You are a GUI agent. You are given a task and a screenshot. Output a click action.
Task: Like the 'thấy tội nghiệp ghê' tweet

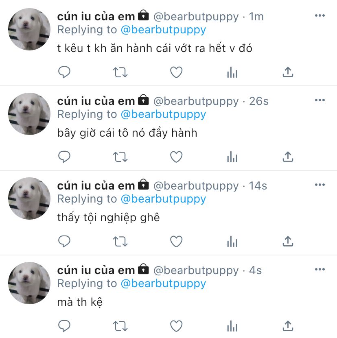[176, 242]
